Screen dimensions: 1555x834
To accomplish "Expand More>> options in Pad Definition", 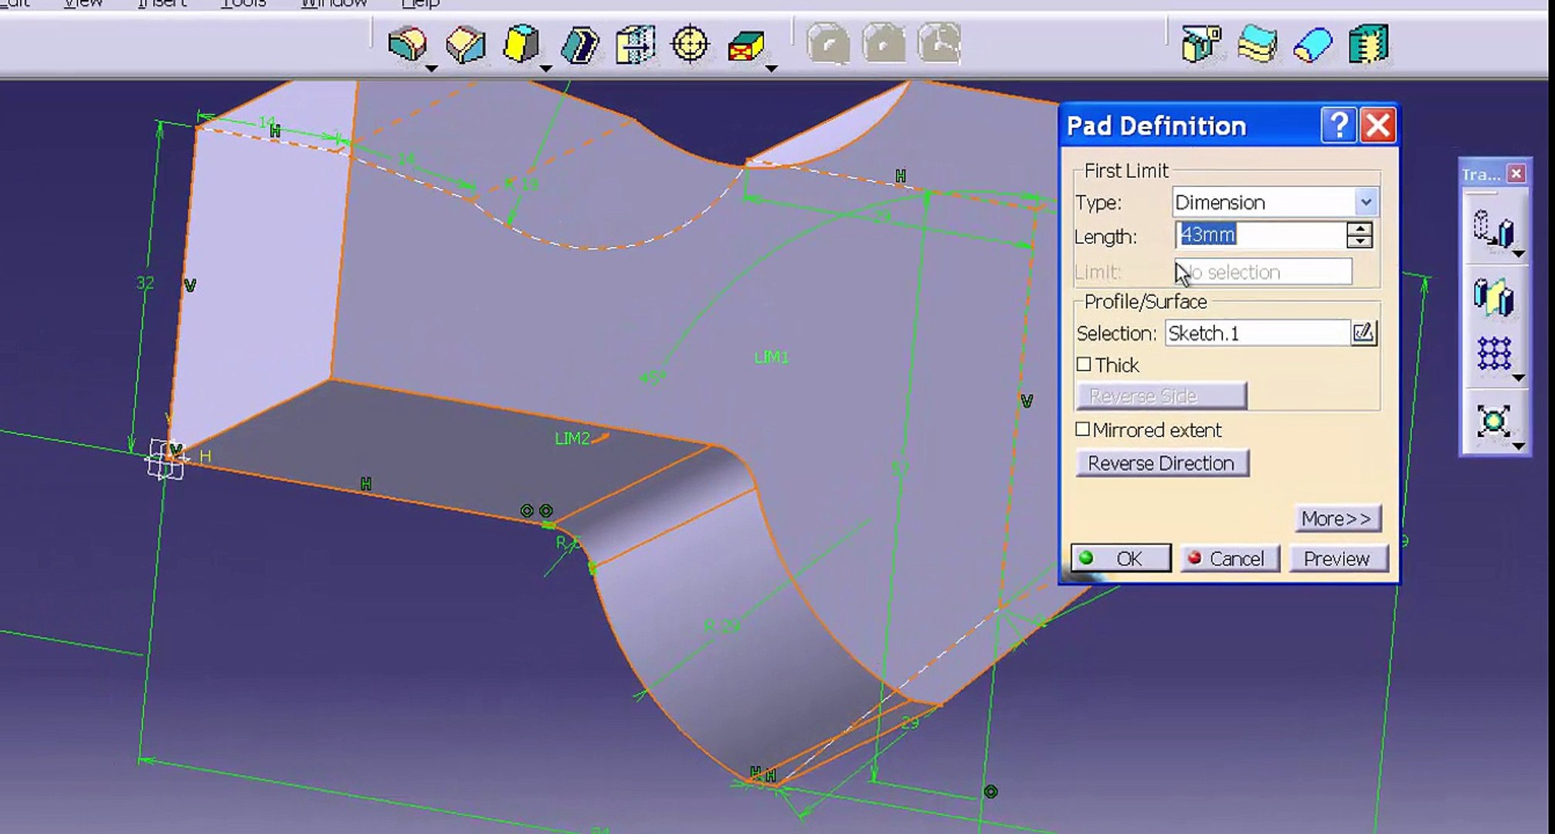I will coord(1336,518).
